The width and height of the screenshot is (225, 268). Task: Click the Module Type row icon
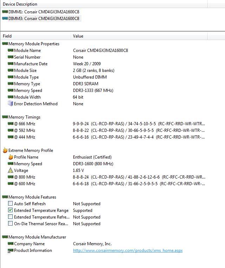pos(11,77)
